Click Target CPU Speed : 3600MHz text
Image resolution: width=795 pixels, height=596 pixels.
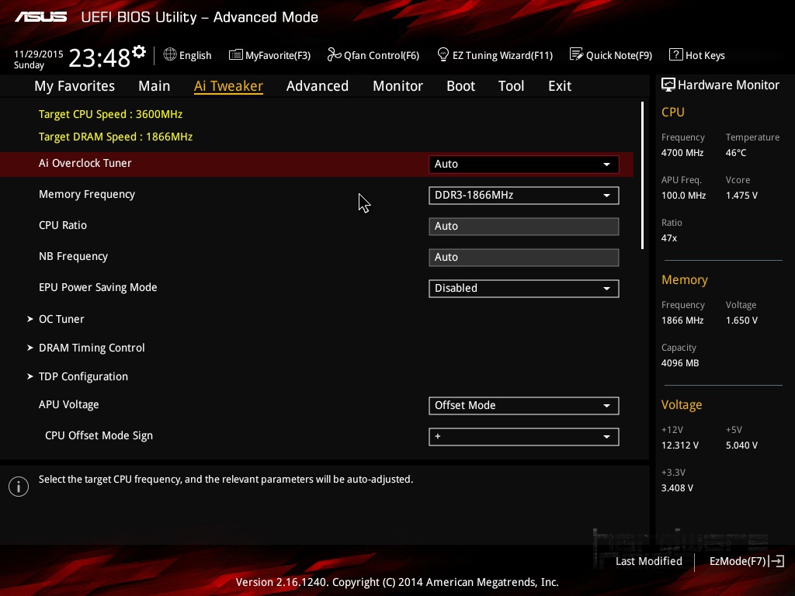click(110, 115)
